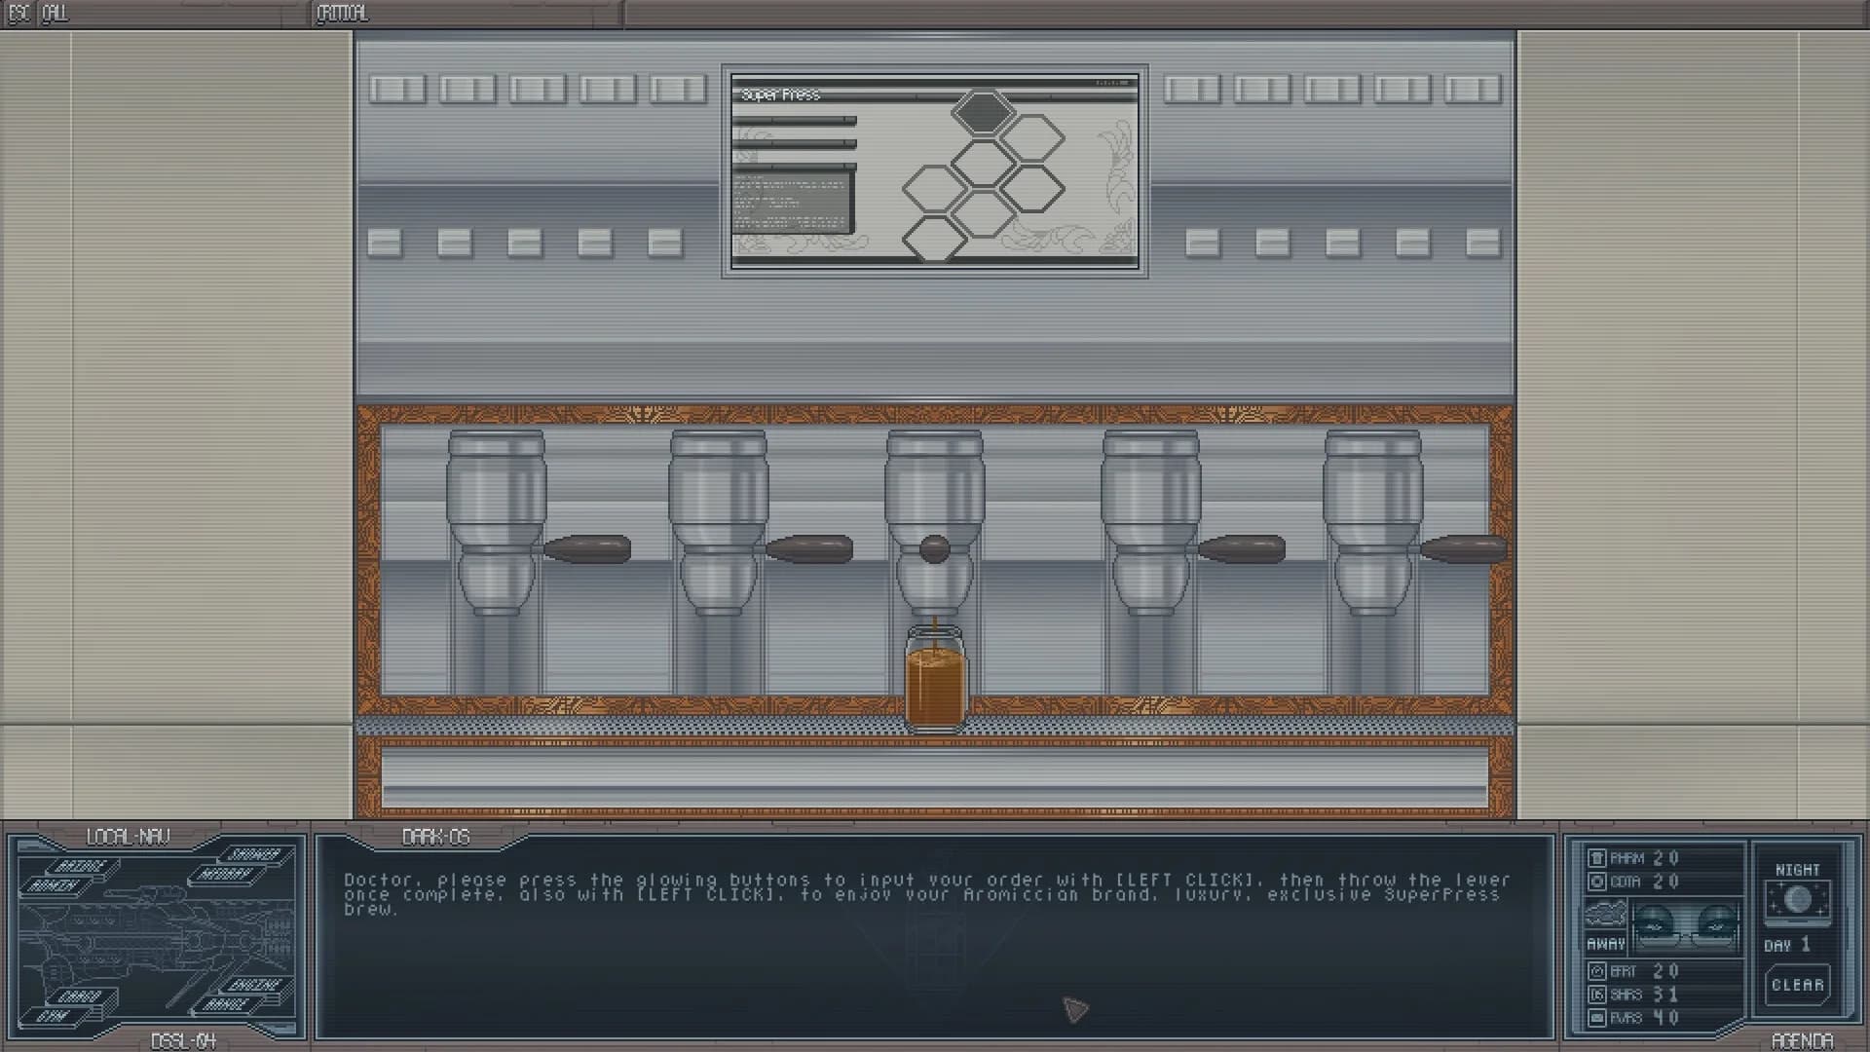The height and width of the screenshot is (1052, 1870).
Task: Go to CARGO room on nav map
Action: [x=81, y=996]
